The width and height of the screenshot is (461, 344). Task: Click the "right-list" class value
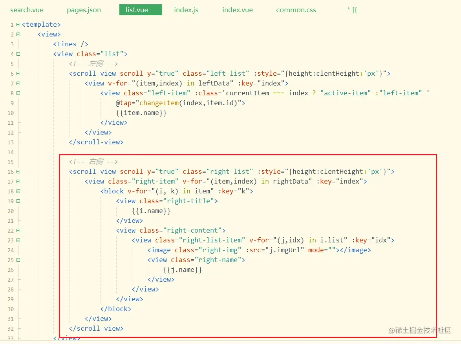pyautogui.click(x=230, y=171)
